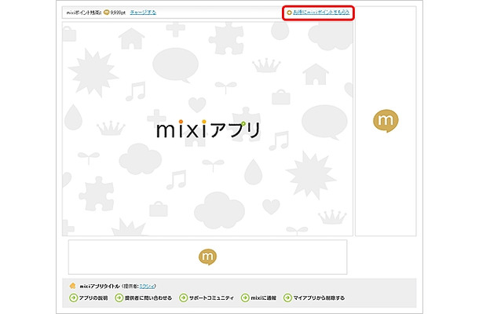Click マイアプリから削除する to remove the app
479x314 pixels.
(x=314, y=298)
